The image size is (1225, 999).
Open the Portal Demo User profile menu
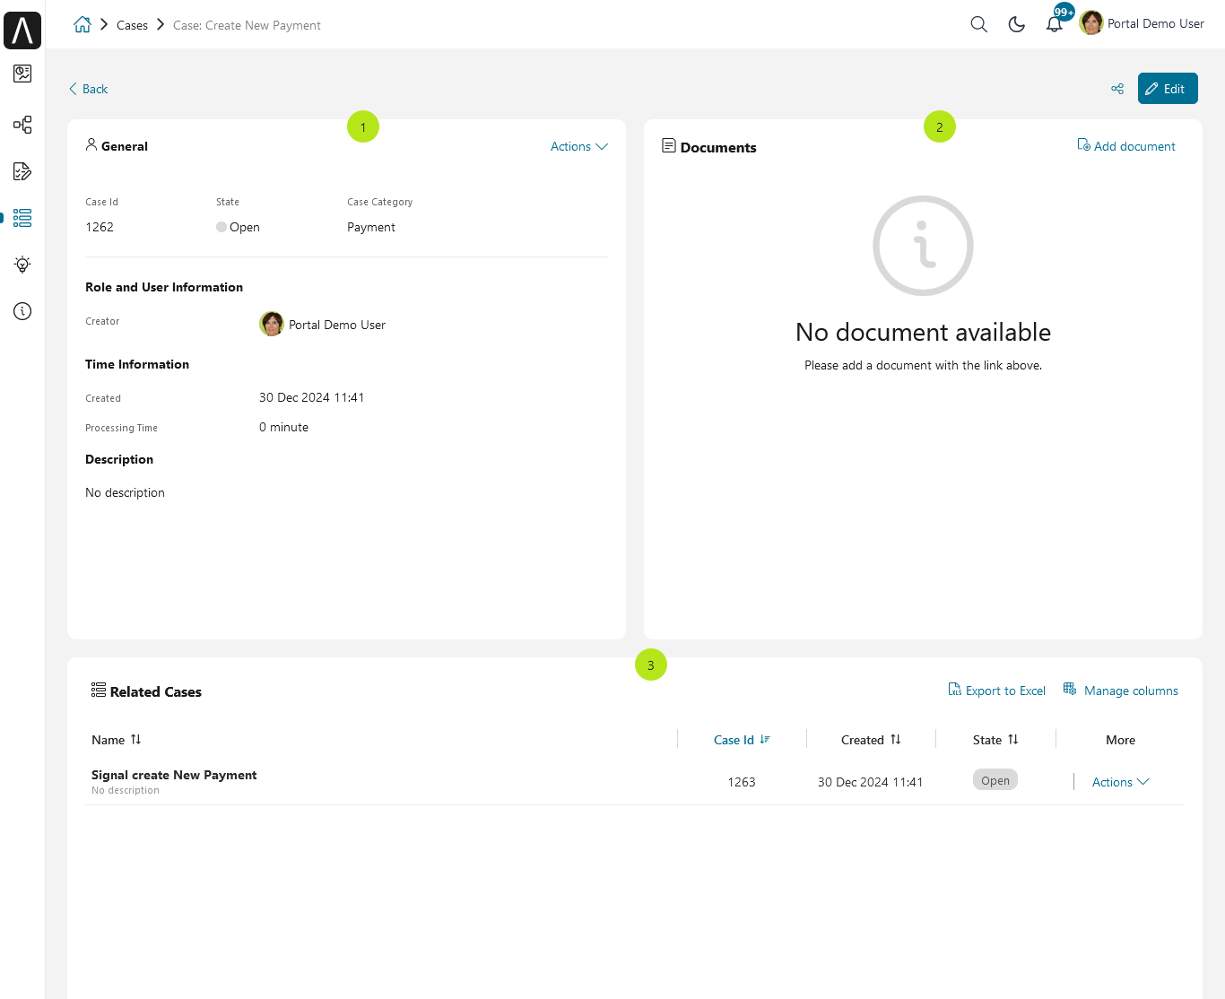tap(1142, 23)
